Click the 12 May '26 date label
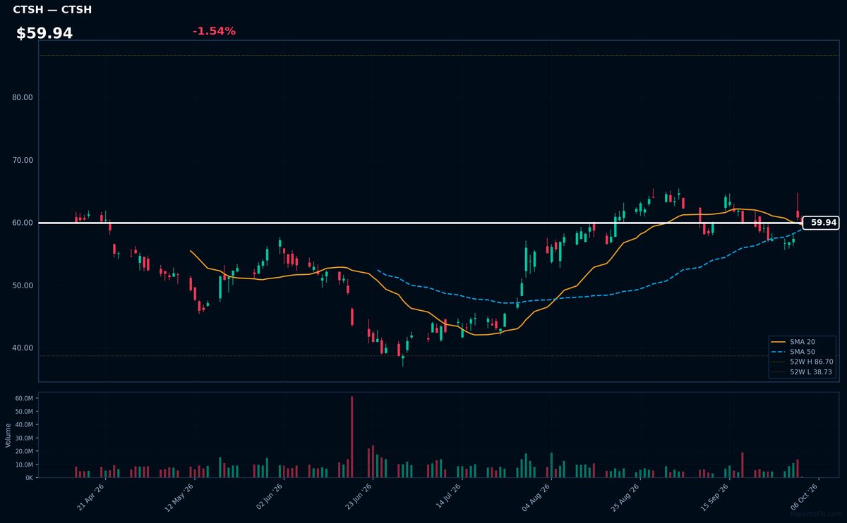Viewport: 847px width, 523px height. [180, 497]
